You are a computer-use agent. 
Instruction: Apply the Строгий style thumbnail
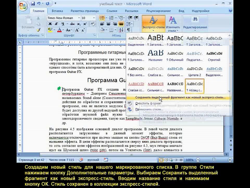tap(214, 55)
